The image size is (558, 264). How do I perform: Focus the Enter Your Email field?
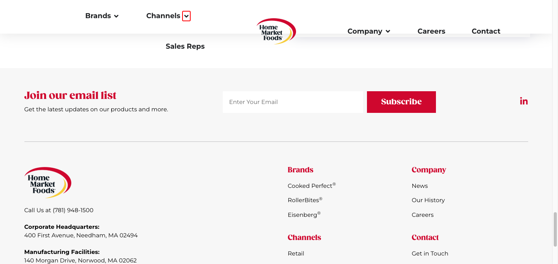click(x=293, y=102)
